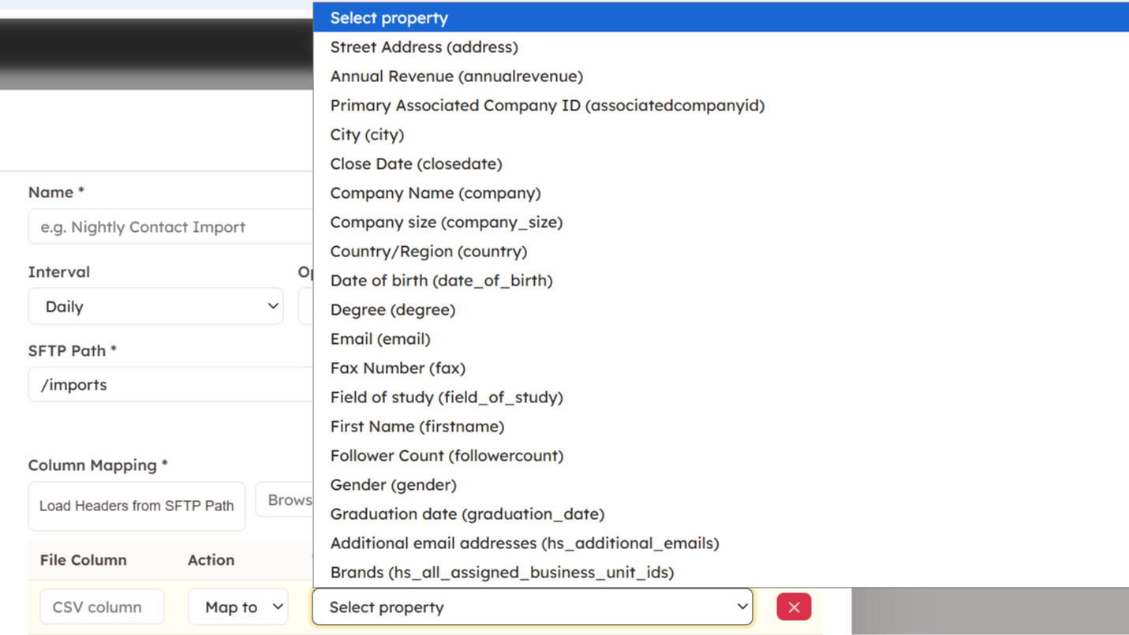
Task: Choose Close Date (closedate) option
Action: click(x=721, y=163)
